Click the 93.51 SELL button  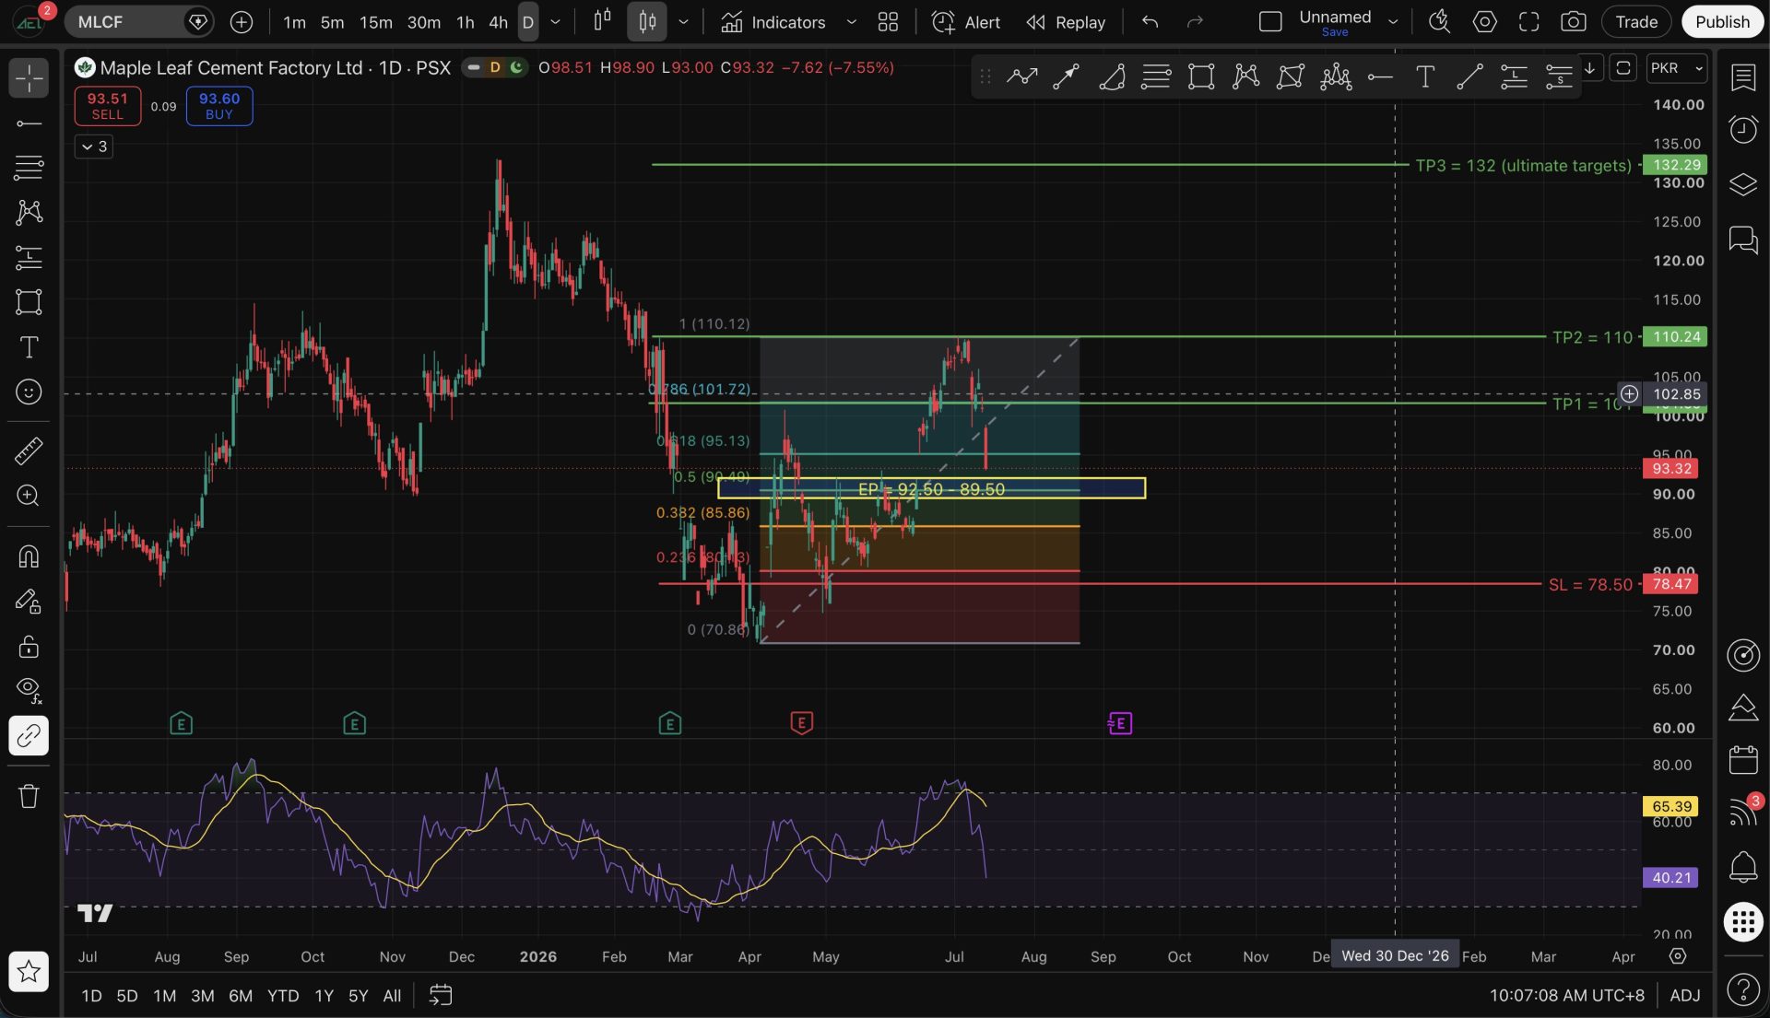click(107, 106)
